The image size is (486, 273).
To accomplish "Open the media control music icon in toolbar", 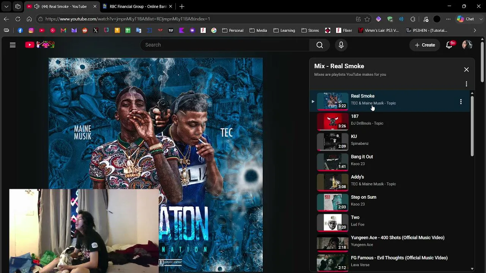I will [426, 19].
